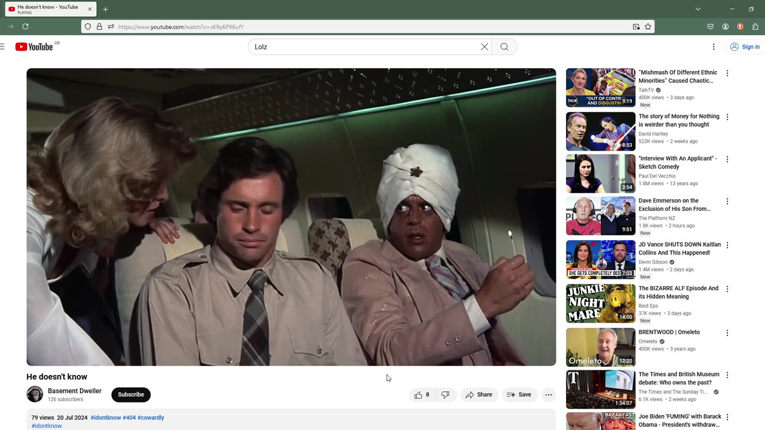The image size is (765, 430).
Task: Open Basement Dweller channel avatar
Action: pyautogui.click(x=35, y=394)
